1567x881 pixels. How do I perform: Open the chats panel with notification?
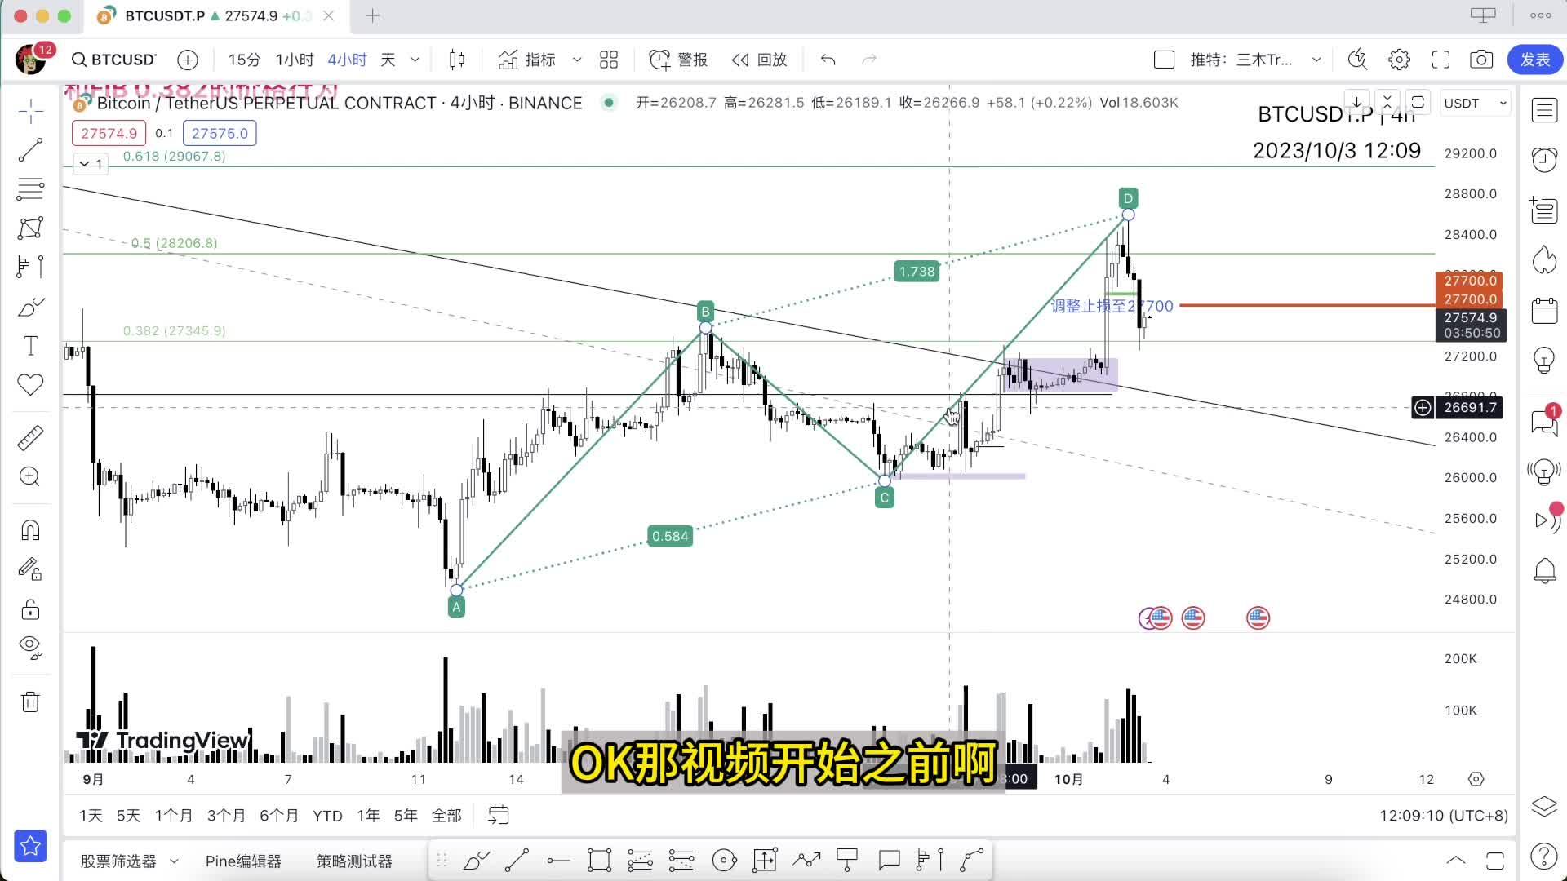pos(1544,421)
